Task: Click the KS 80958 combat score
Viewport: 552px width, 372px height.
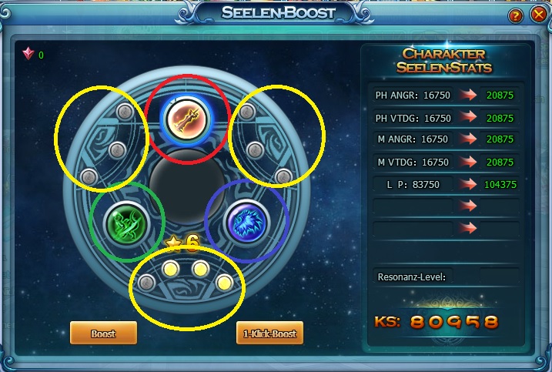Action: [x=437, y=322]
